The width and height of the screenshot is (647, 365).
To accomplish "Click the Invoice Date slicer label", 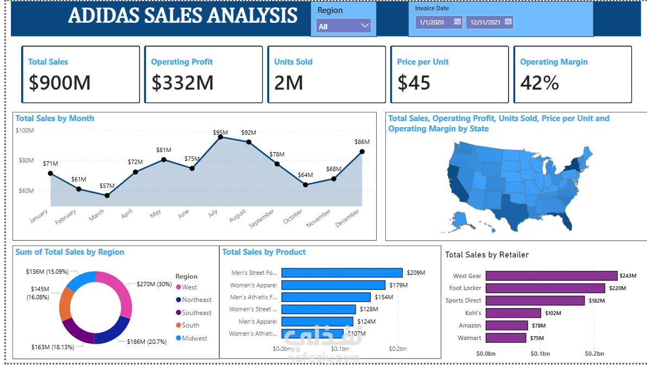I will 432,8.
